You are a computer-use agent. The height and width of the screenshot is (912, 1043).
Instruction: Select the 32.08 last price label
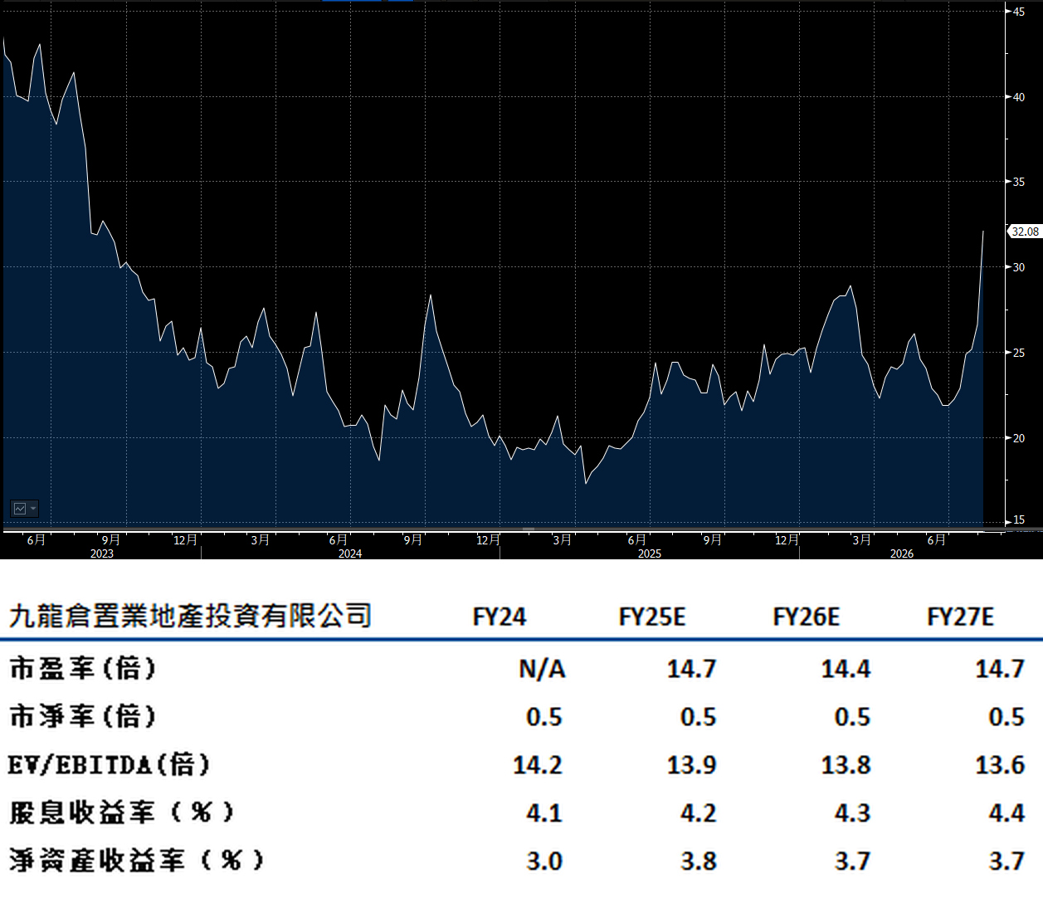click(1025, 232)
